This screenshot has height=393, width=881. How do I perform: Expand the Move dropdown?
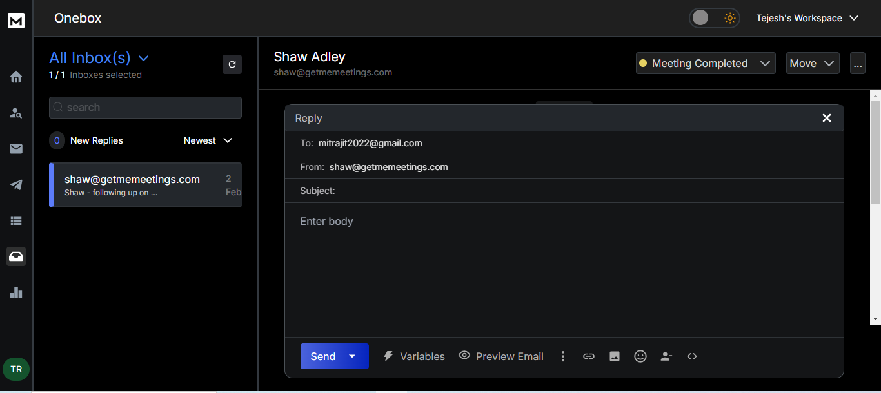coord(812,63)
